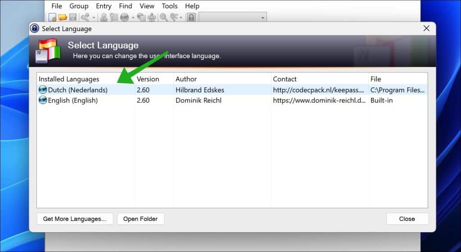Image resolution: width=461 pixels, height=252 pixels.
Task: Select the Dutch (Nederlands) language row
Action: (x=232, y=90)
